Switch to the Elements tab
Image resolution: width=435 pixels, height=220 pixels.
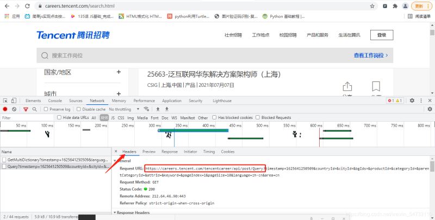pos(33,100)
